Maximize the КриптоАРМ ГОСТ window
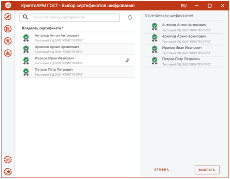This screenshot has height=179, width=230. point(210,6)
